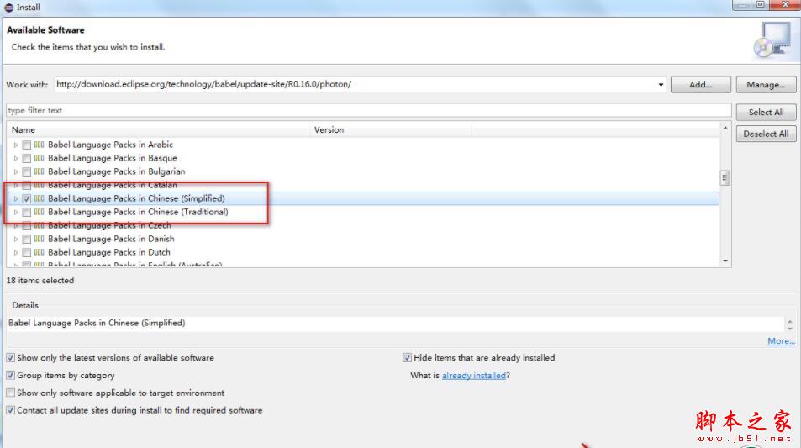Image resolution: width=801 pixels, height=448 pixels.
Task: Click the Danish language pack category icon
Action: click(40, 239)
